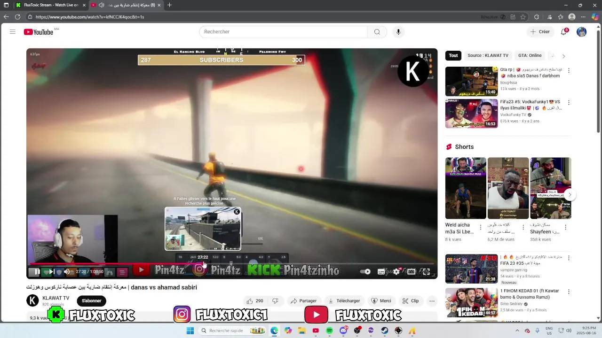Open the Gta rp niba sla5 Danas video thumbnail
Viewport: 602px width, 338px height.
471,81
